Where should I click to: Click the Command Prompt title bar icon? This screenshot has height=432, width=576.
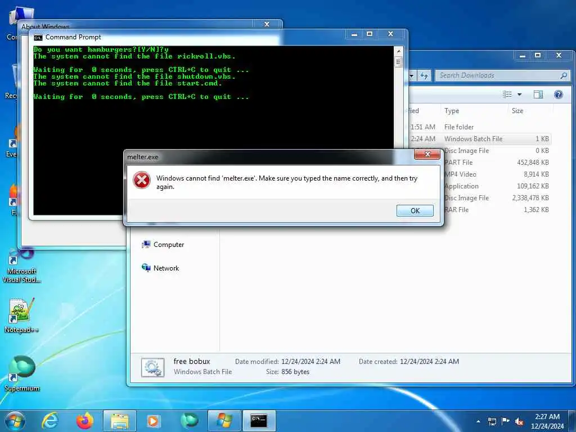[38, 38]
